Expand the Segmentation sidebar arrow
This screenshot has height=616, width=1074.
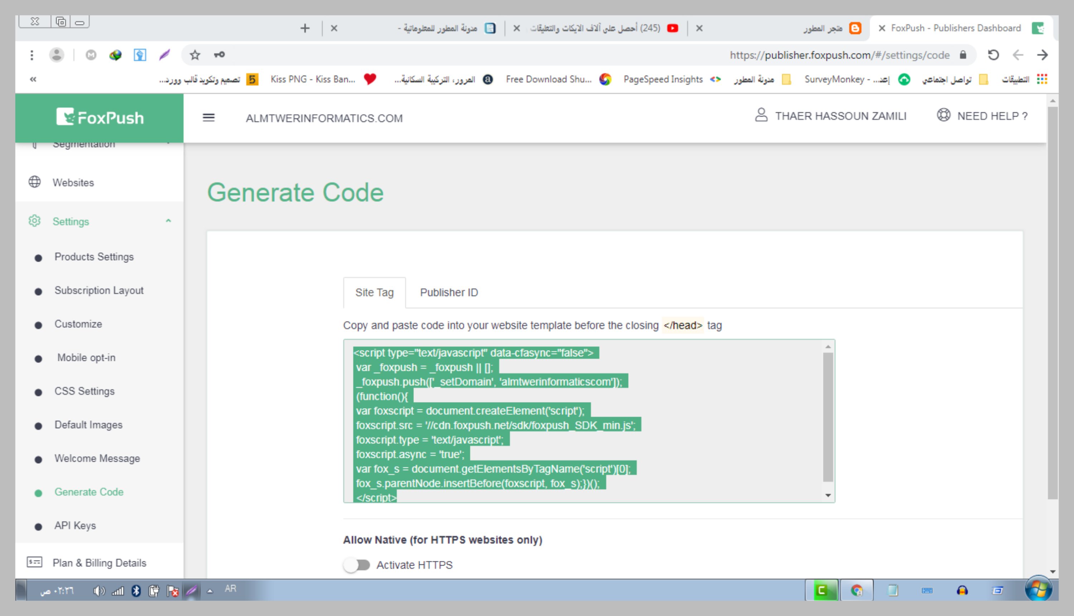169,143
